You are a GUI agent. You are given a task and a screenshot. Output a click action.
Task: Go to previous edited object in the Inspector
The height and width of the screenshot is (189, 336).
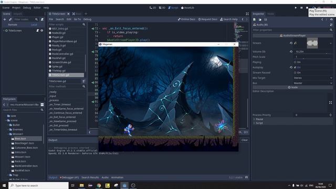tap(322, 19)
